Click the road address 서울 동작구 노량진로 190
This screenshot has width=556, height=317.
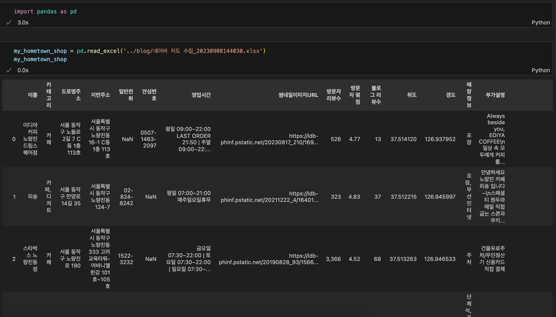click(x=71, y=259)
